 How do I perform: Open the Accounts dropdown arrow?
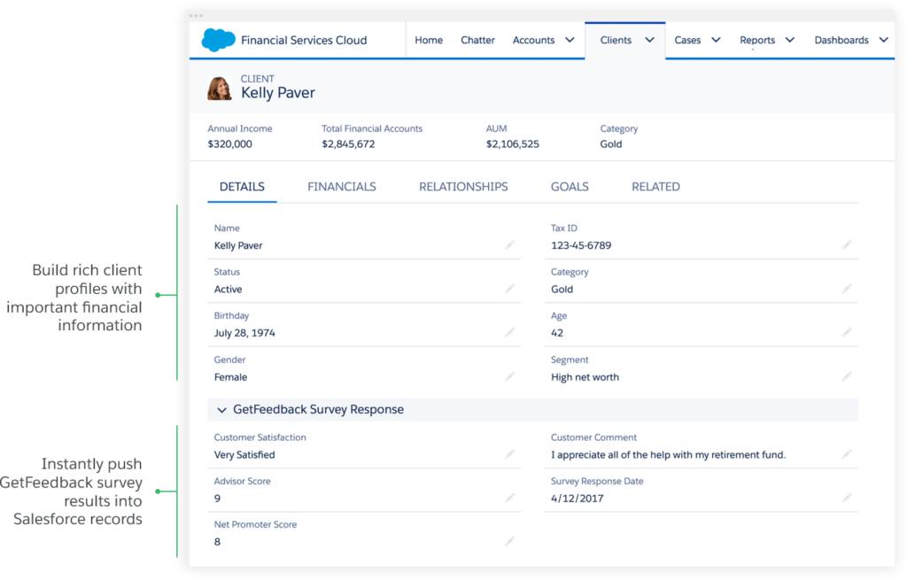(x=570, y=40)
